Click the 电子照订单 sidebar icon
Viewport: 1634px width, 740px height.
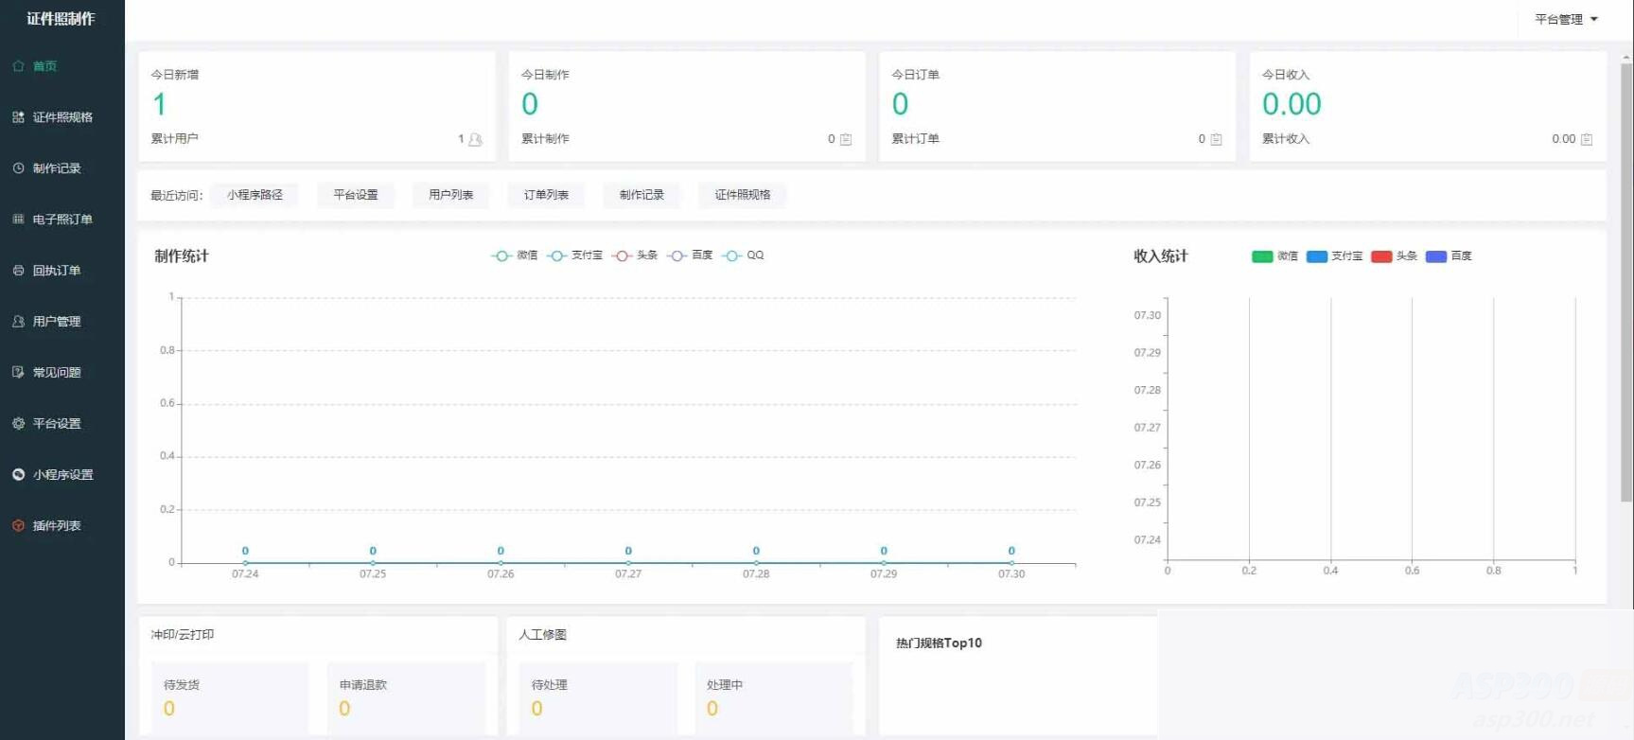18,220
